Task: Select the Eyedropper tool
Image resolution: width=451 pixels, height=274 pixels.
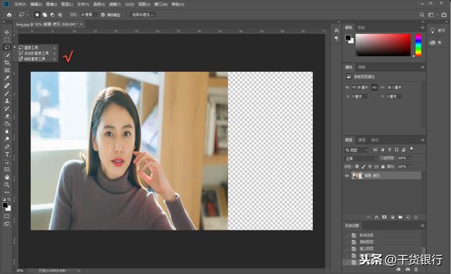Action: click(7, 78)
